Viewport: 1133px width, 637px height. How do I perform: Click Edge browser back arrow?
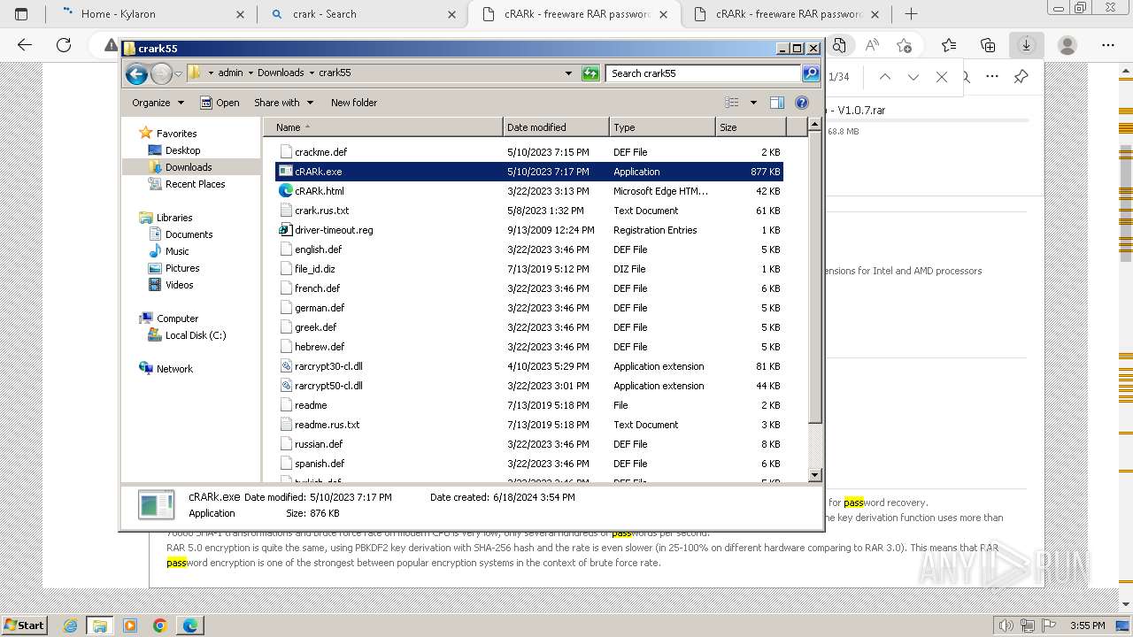pos(25,45)
